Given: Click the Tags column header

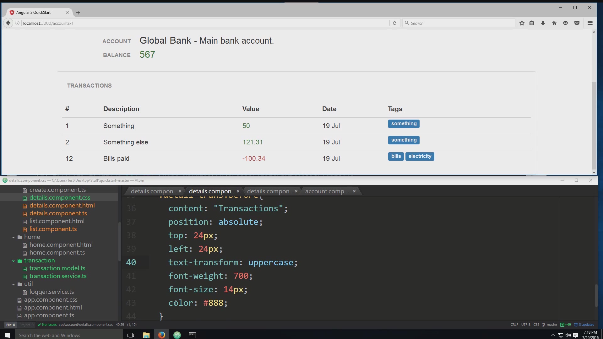Looking at the screenshot, I should coord(395,109).
